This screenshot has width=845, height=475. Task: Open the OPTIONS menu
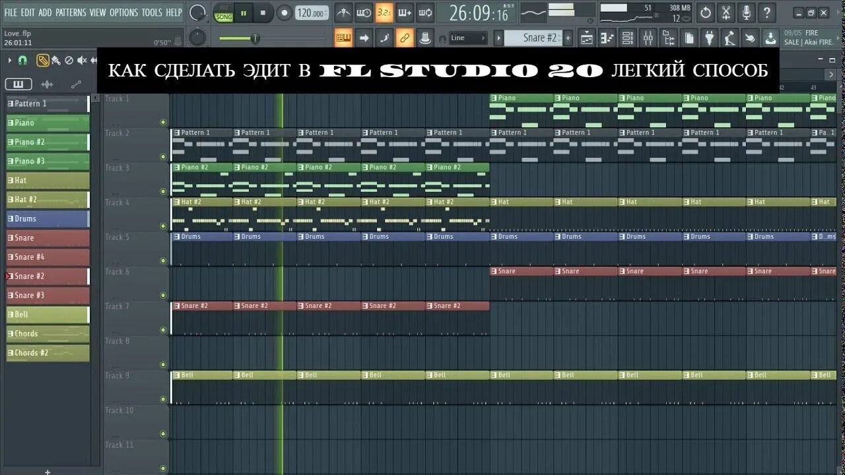(124, 13)
